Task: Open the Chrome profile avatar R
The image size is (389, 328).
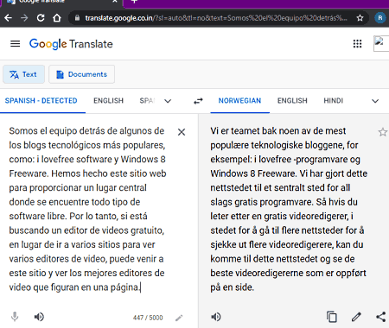Action: (380, 18)
